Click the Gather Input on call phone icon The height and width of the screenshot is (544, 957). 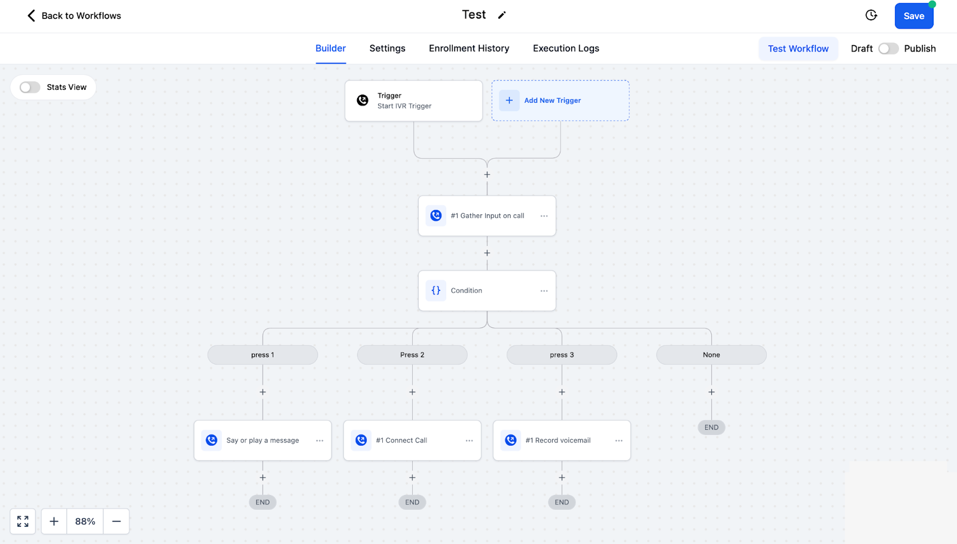(x=436, y=215)
